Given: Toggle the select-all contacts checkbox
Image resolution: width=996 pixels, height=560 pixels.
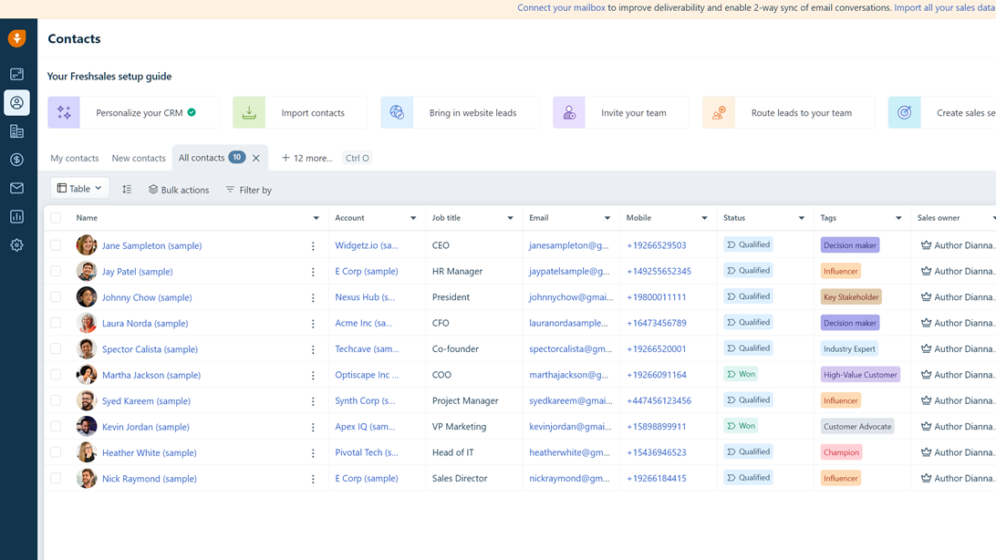Looking at the screenshot, I should (56, 218).
